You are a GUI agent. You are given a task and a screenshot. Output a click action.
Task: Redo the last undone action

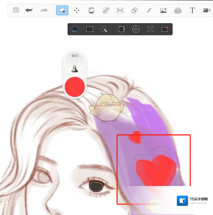click(44, 10)
